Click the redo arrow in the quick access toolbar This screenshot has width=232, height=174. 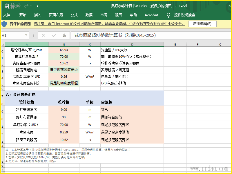[26, 6]
